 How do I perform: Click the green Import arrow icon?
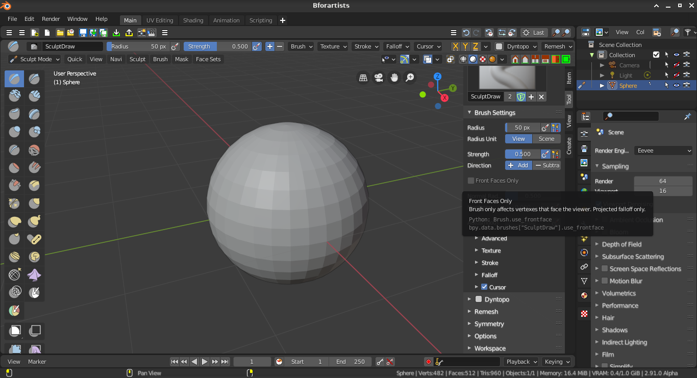pos(116,33)
